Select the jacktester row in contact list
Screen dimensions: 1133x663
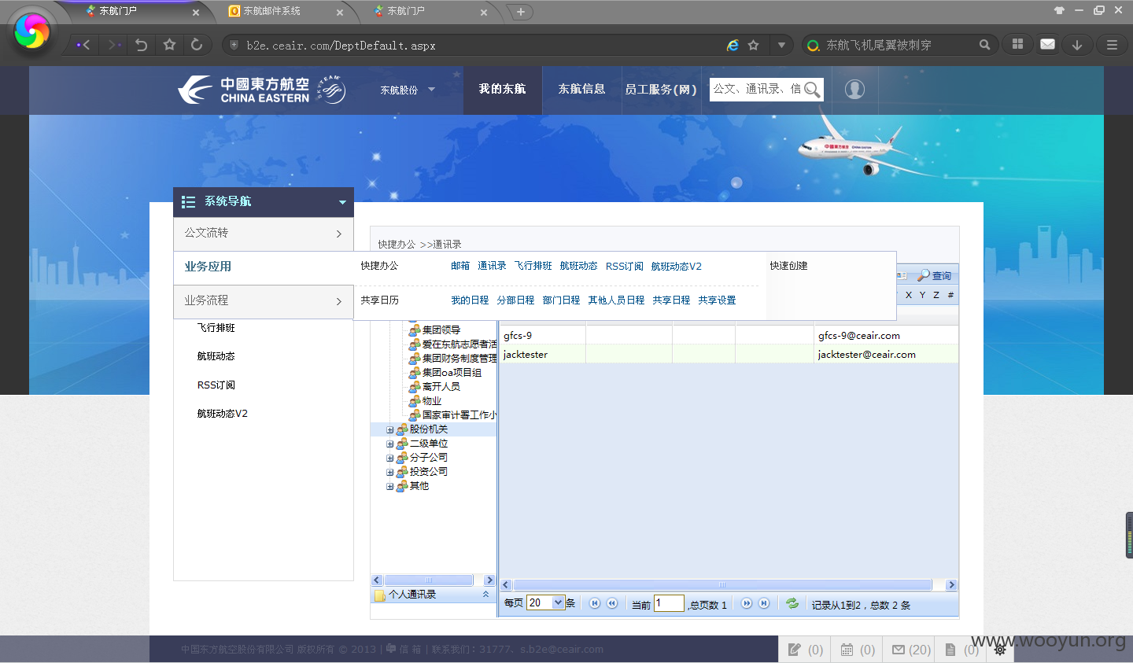[x=729, y=355]
